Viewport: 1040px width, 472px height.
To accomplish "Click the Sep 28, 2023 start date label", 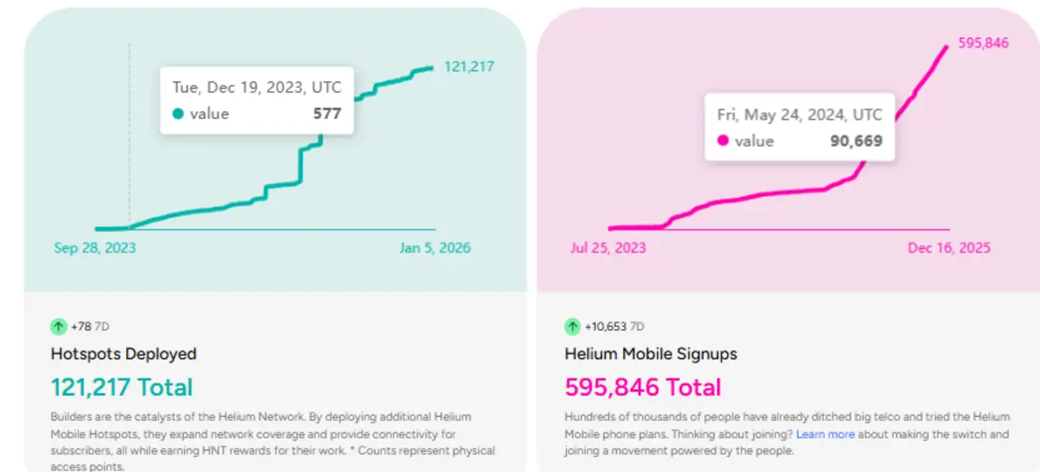I will (95, 248).
